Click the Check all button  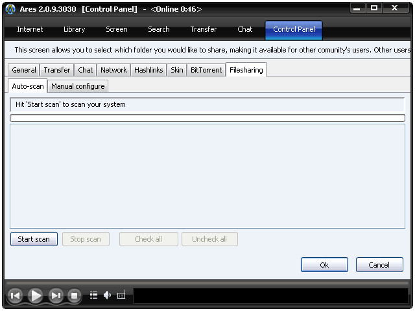148,239
